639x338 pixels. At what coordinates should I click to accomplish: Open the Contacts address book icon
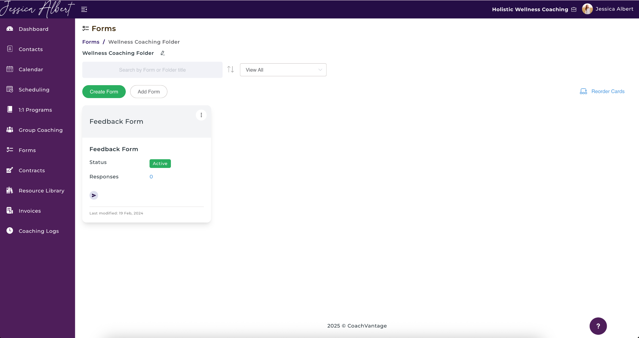pyautogui.click(x=10, y=49)
